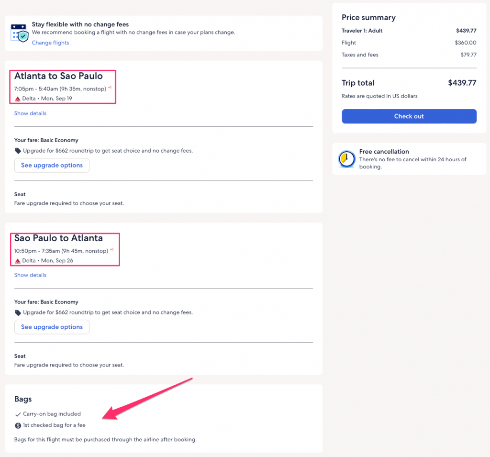The width and height of the screenshot is (490, 457).
Task: Click the tag icon in the Atlanta to Sao Paulo fare
Action: click(x=18, y=151)
